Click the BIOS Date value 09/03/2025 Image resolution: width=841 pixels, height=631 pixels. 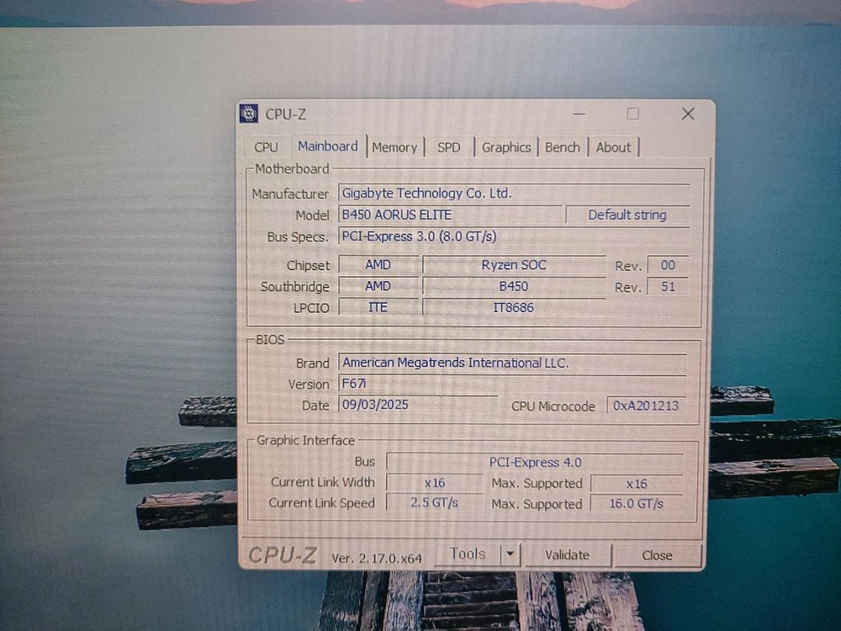(x=418, y=405)
